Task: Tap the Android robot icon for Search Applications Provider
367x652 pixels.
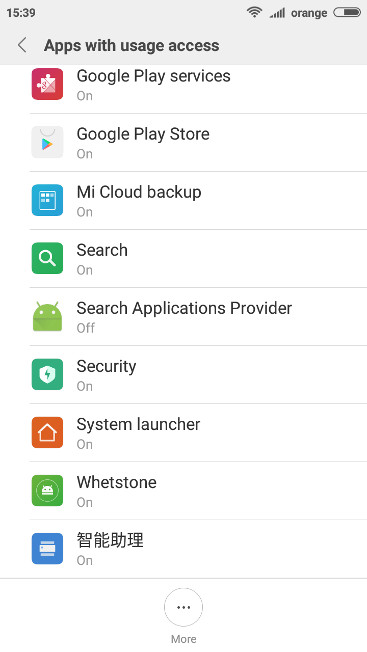Action: 47,316
